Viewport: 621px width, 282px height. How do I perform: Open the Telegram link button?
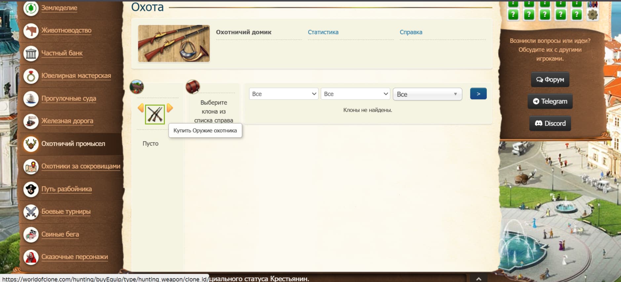pos(550,101)
